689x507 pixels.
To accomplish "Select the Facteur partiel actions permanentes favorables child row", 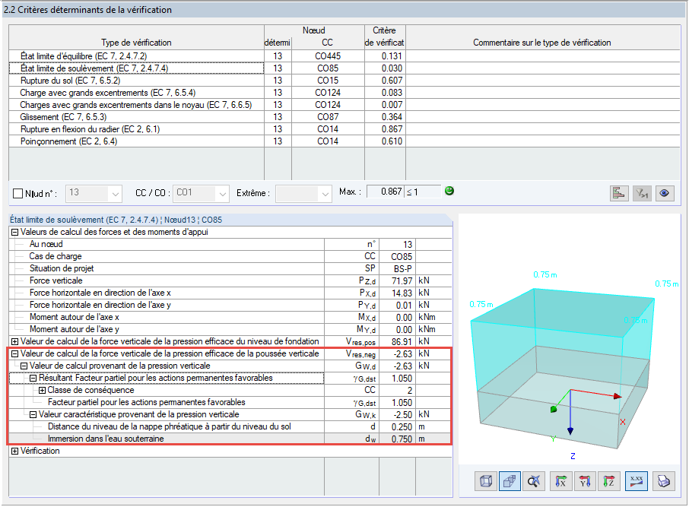I will click(x=230, y=402).
